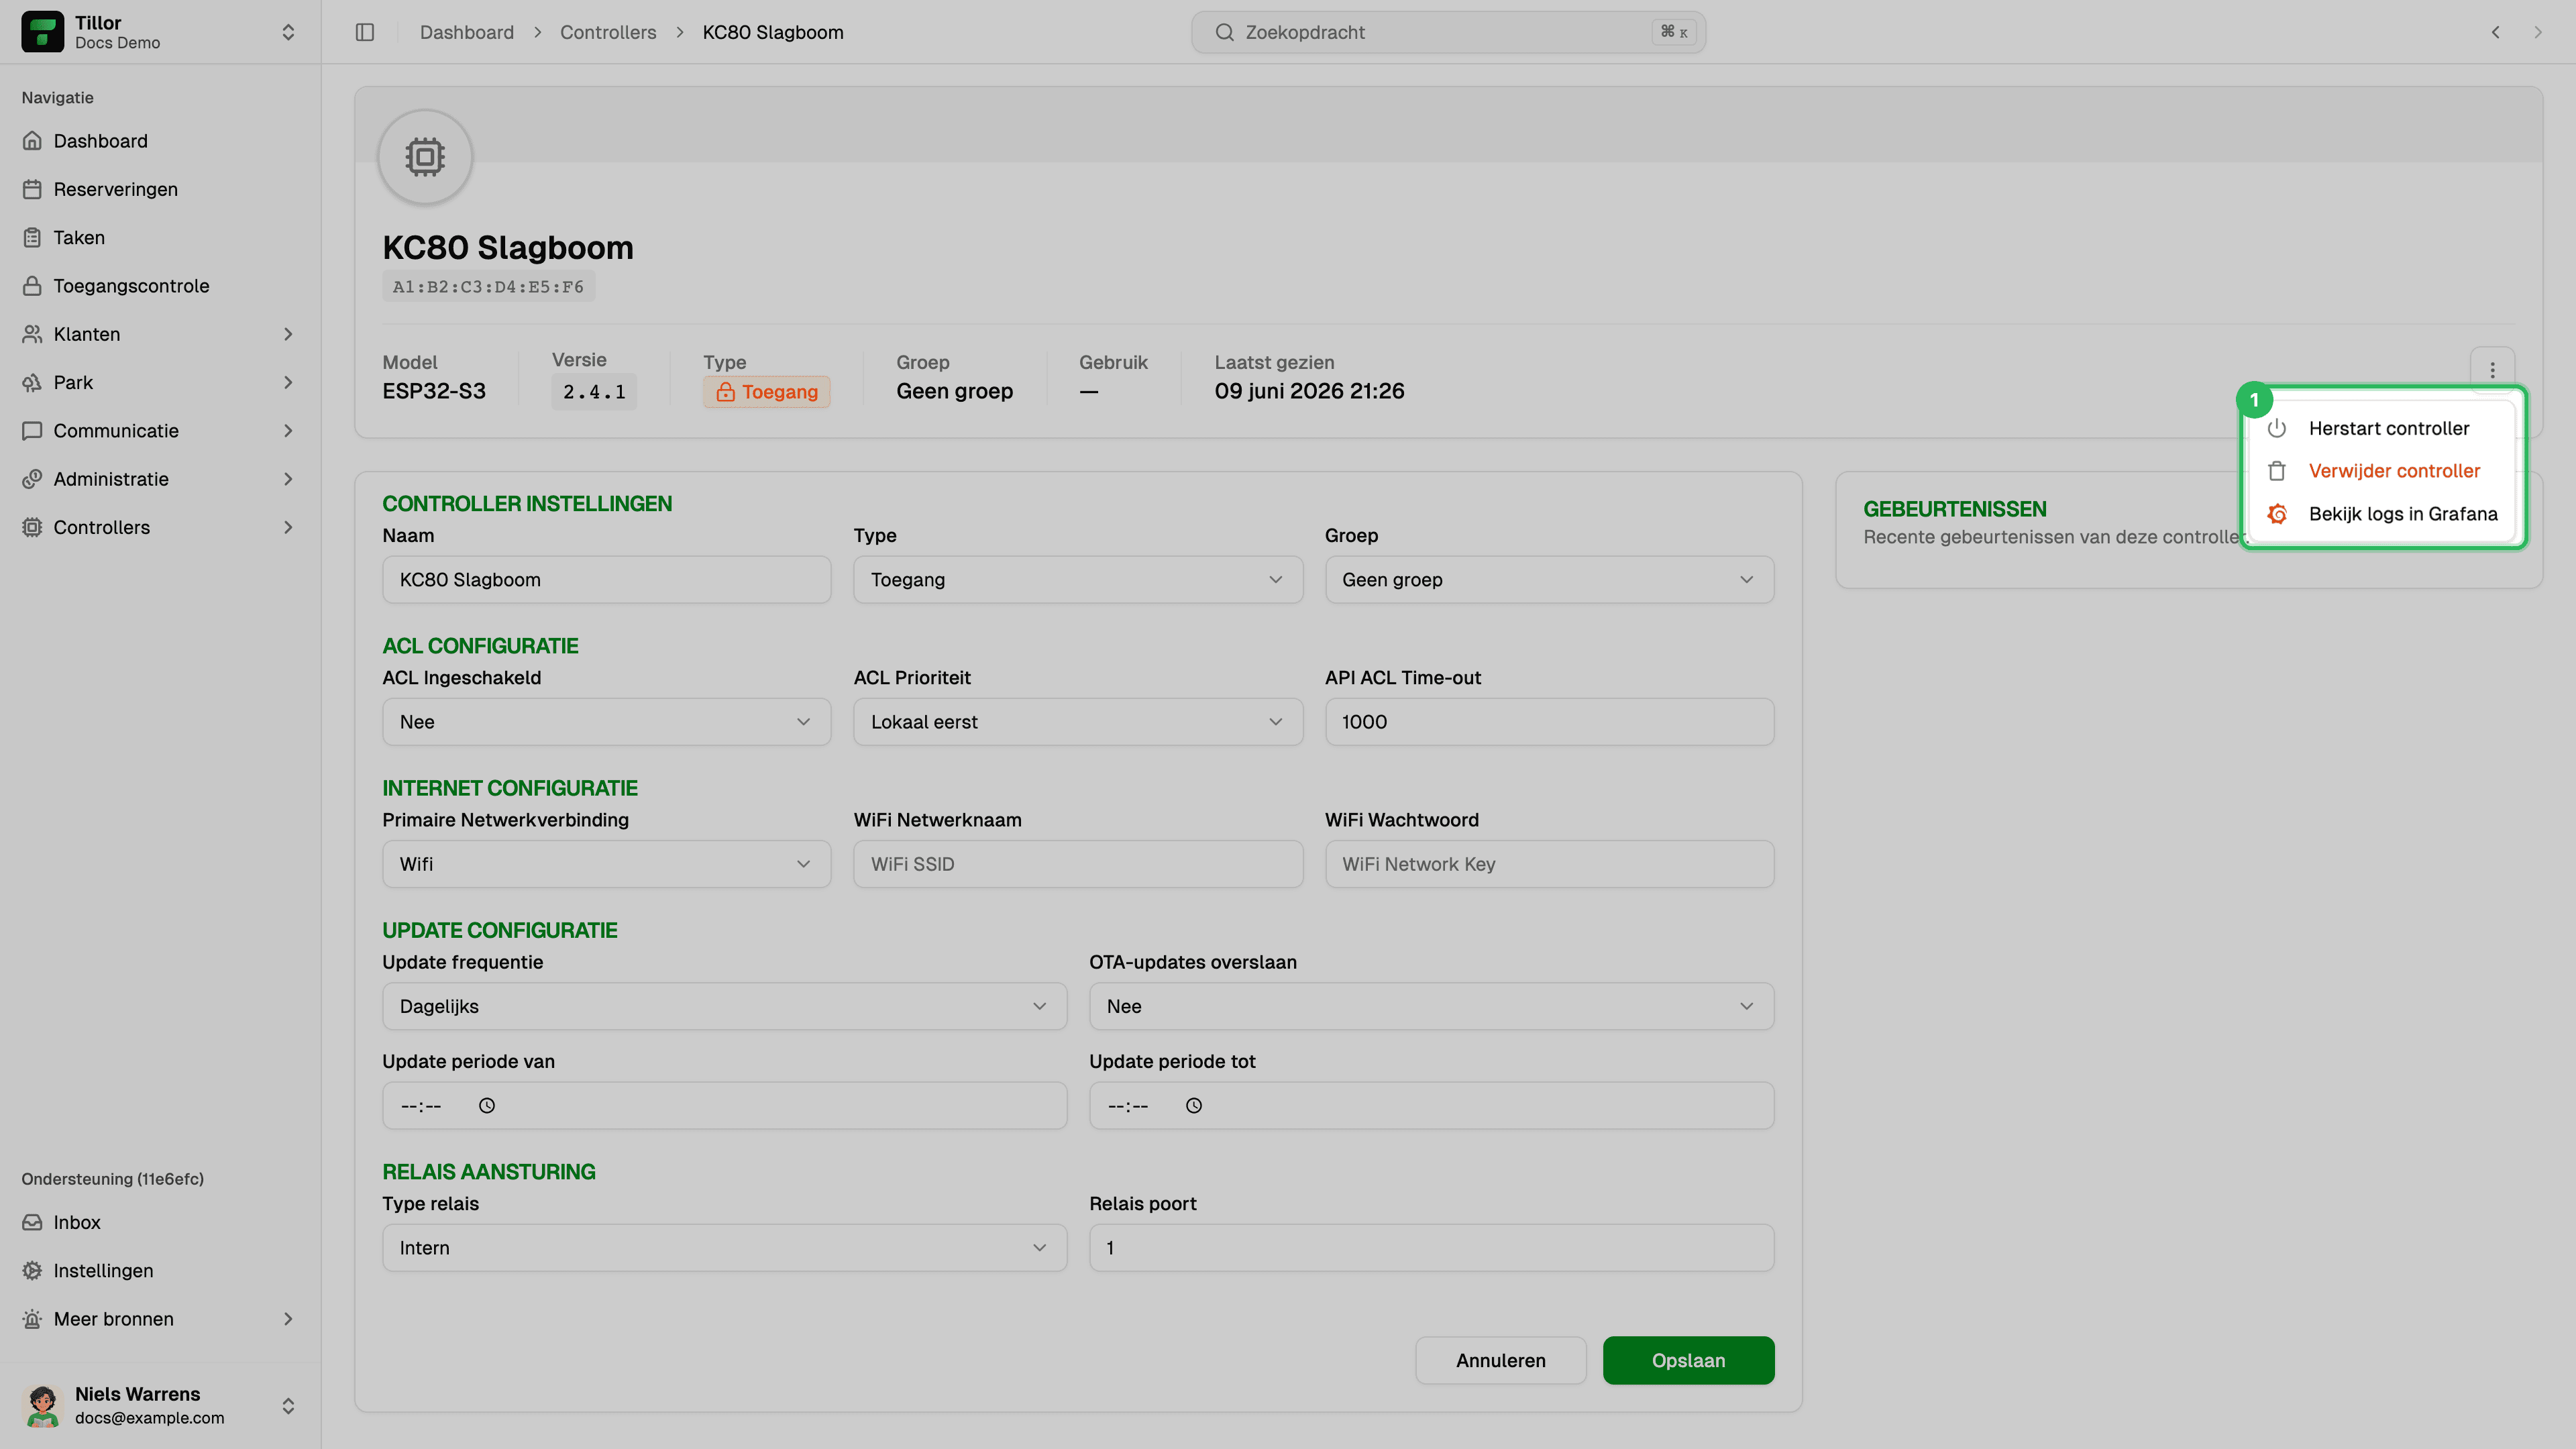
Task: Click the controller chip avatar icon
Action: click(425, 157)
